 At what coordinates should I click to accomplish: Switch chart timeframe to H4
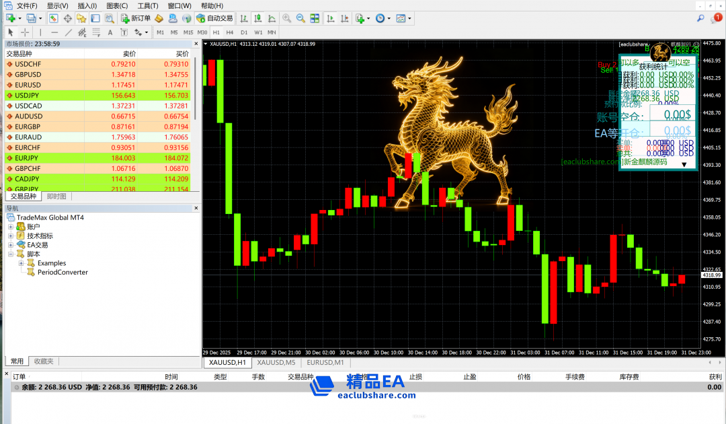click(230, 32)
